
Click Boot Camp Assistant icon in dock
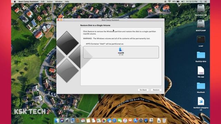[x=151, y=121]
